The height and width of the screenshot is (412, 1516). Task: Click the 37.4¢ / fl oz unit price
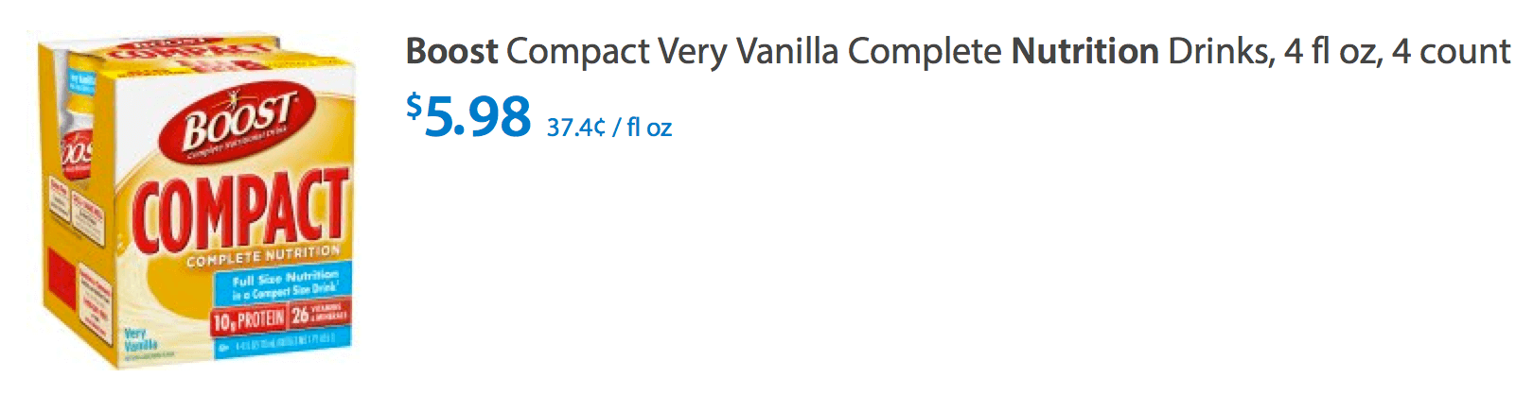[608, 127]
